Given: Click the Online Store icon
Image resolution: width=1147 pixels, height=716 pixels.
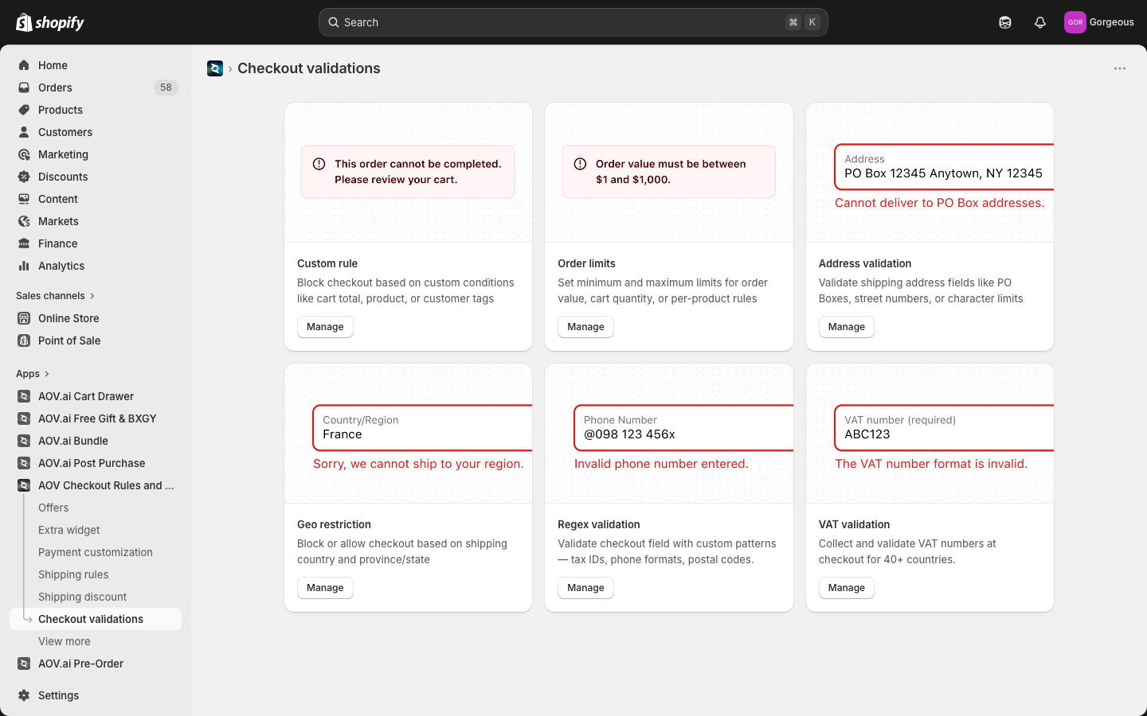Looking at the screenshot, I should [24, 318].
